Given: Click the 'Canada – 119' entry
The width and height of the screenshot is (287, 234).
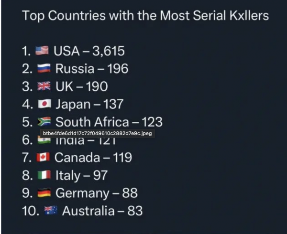Looking at the screenshot, I should tap(93, 157).
